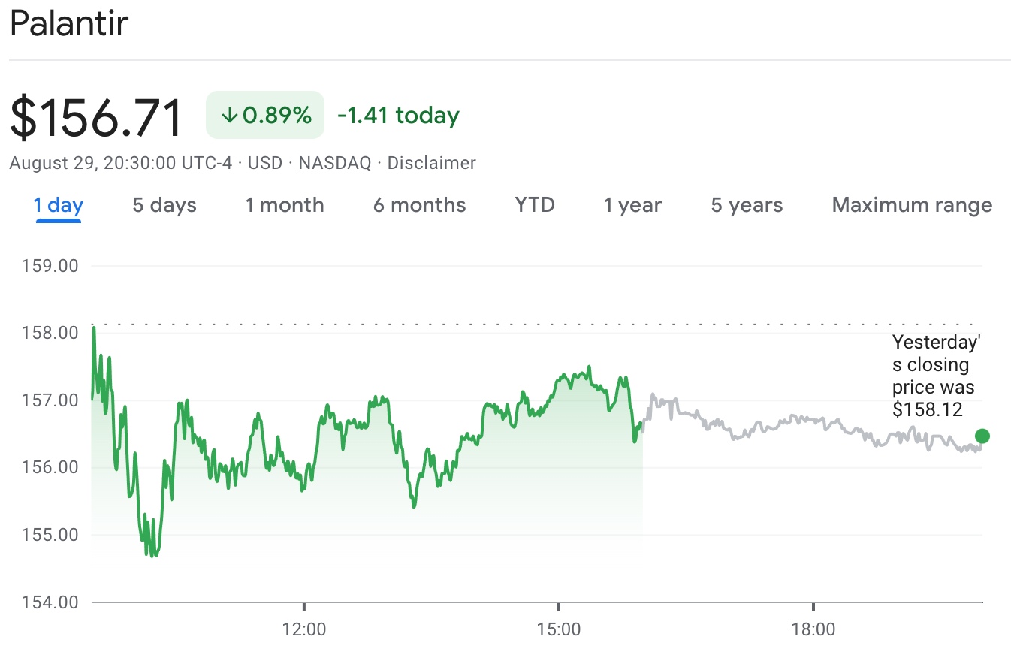Click the green endpoint dot on chart
The image size is (1011, 658).
981,435
